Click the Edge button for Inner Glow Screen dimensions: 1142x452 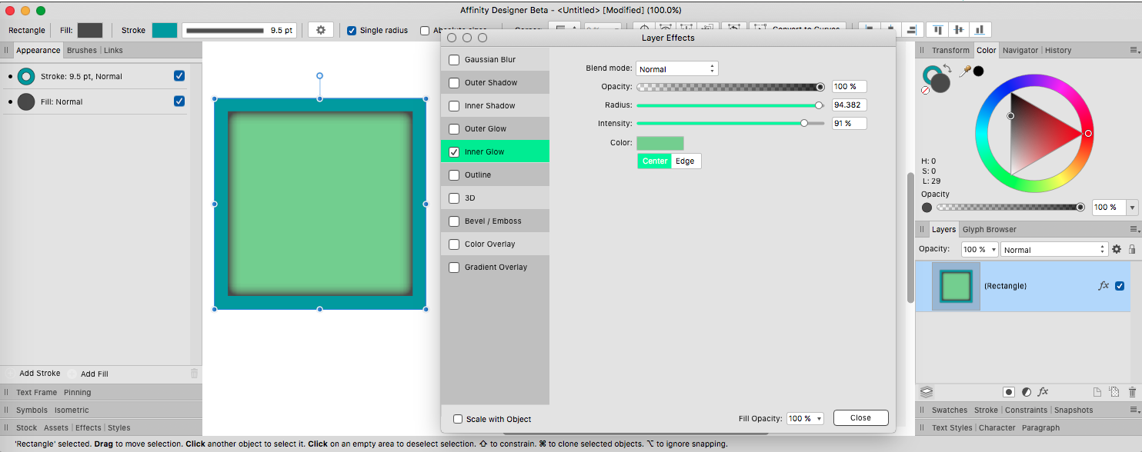pos(685,161)
